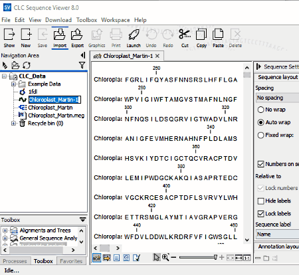This screenshot has width=299, height=275.
Task: Adjust the zoom level slider handle
Action: pos(215,257)
